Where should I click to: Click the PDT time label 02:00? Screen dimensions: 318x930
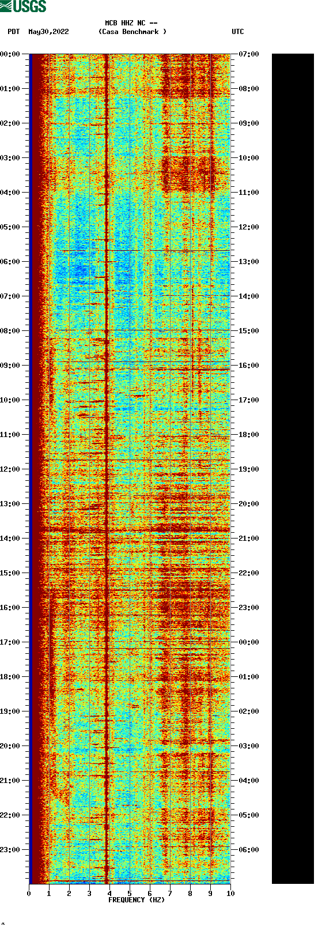(10, 123)
